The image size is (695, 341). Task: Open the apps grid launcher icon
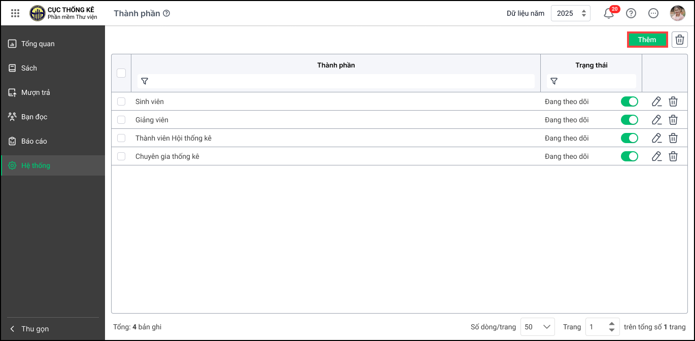[15, 13]
